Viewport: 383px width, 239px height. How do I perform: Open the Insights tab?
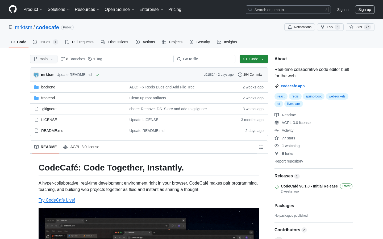point(227,42)
